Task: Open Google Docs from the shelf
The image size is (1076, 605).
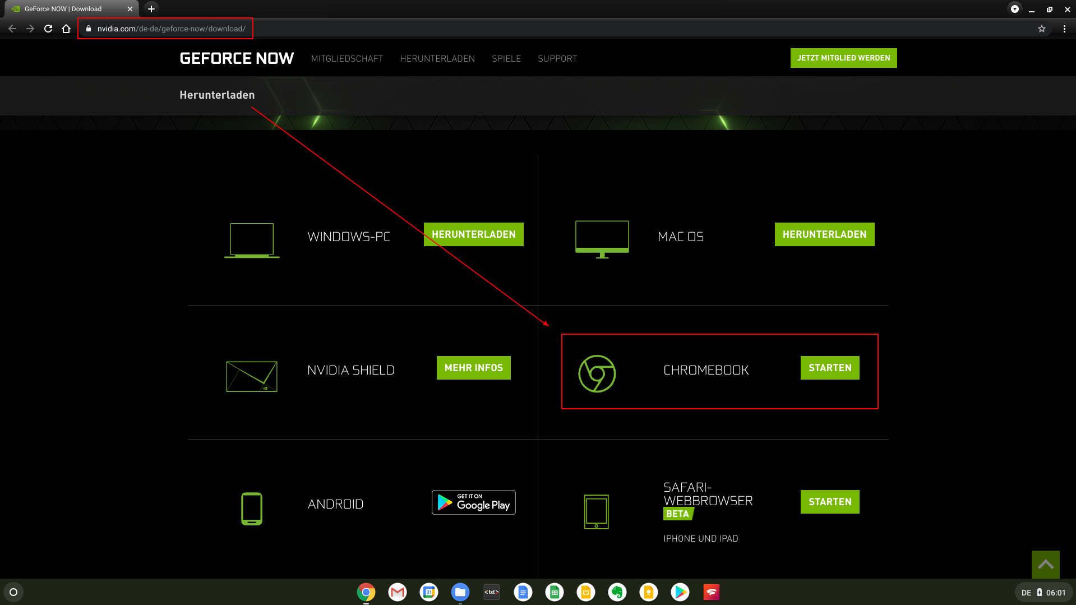Action: click(x=523, y=592)
